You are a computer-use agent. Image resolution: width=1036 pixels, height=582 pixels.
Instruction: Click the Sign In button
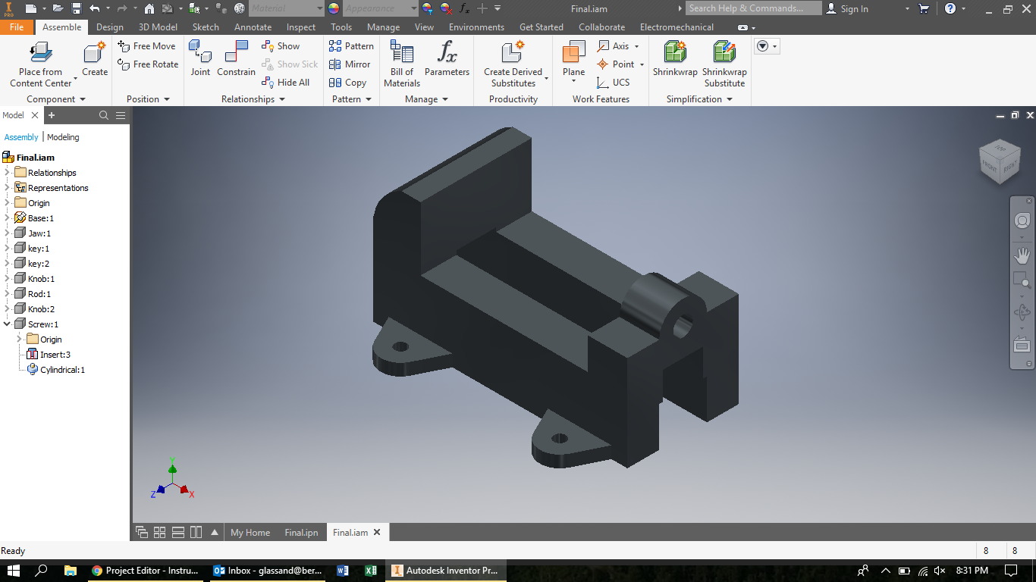(847, 8)
